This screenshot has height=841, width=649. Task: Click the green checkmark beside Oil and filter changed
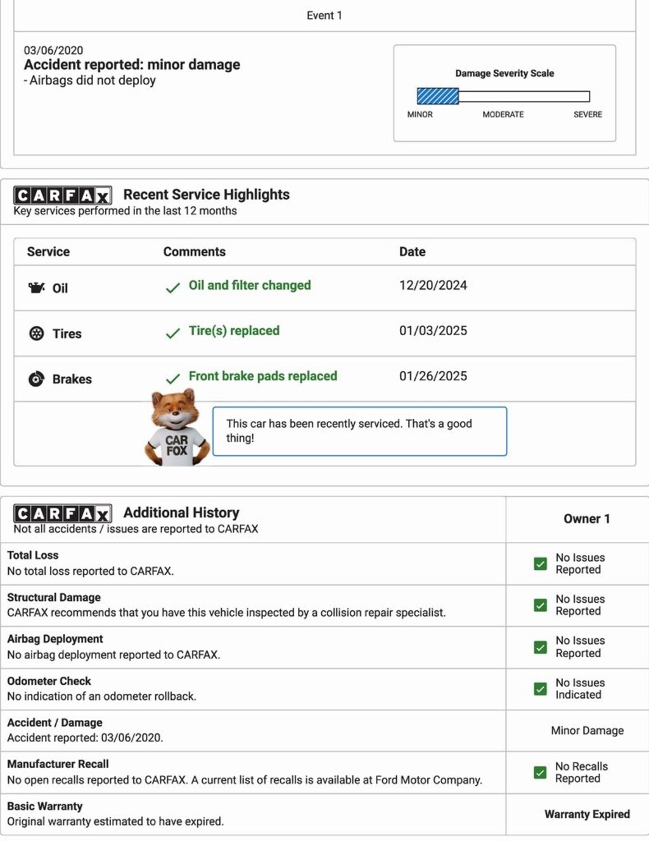coord(172,288)
